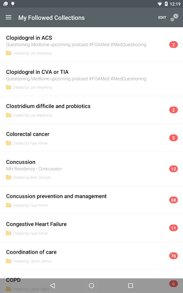Select the Concussion MH Residency collection
The width and height of the screenshot is (183, 293).
point(91,169)
